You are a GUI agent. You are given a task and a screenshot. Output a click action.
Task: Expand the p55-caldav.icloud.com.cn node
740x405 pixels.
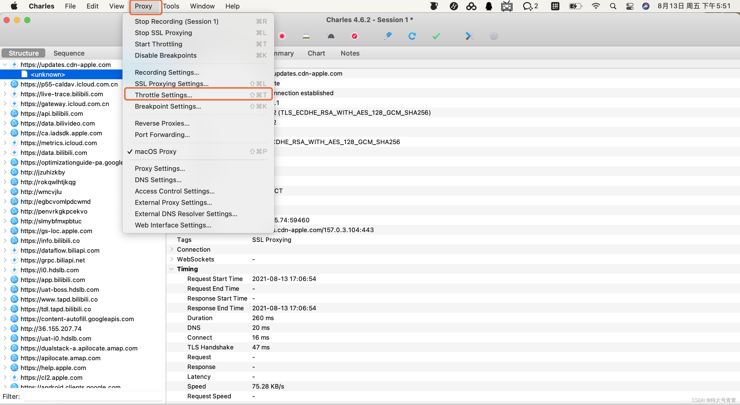click(x=5, y=84)
